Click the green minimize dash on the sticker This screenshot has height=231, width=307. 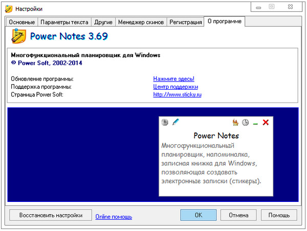point(255,123)
